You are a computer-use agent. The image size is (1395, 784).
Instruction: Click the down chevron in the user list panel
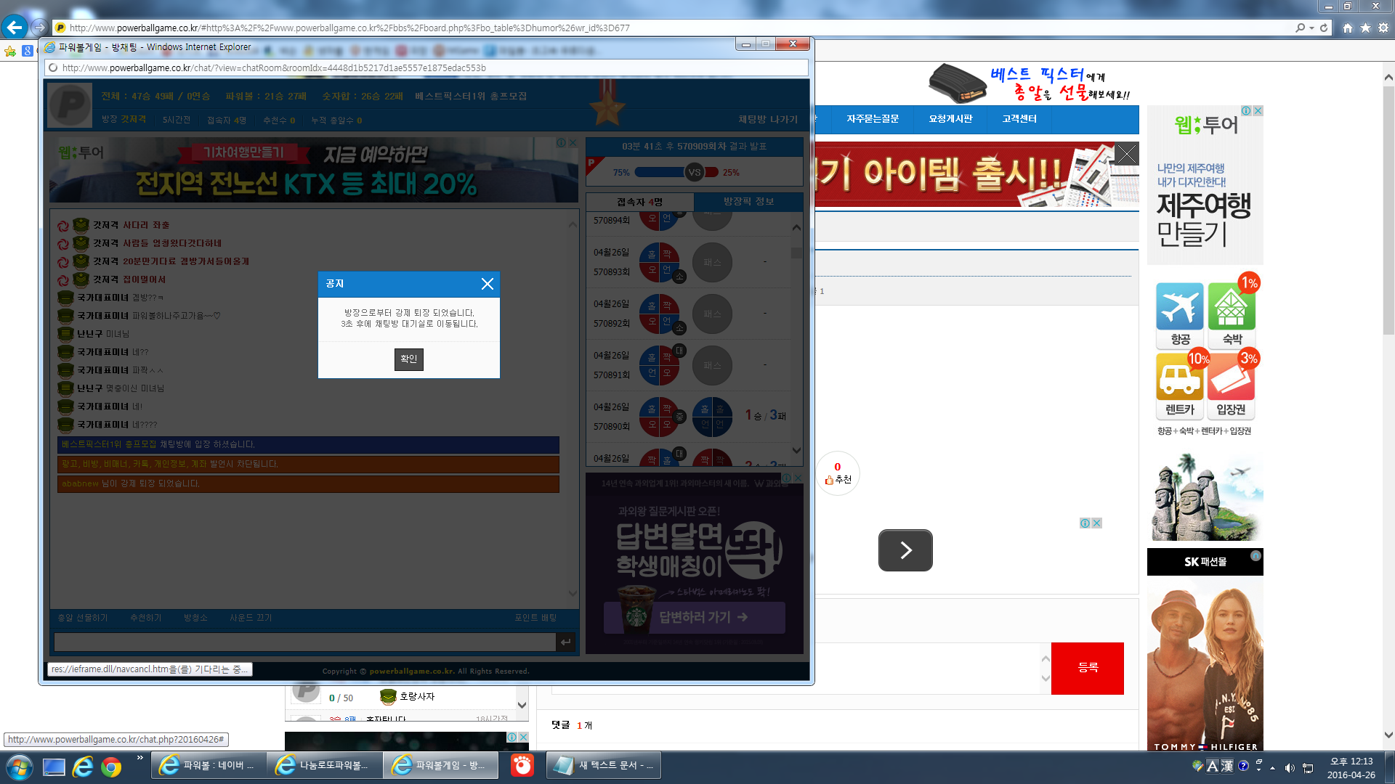522,705
